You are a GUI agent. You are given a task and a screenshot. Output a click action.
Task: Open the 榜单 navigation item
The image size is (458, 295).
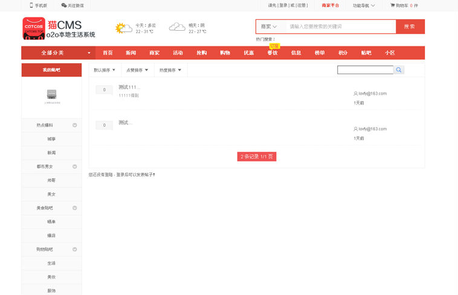tap(320, 52)
